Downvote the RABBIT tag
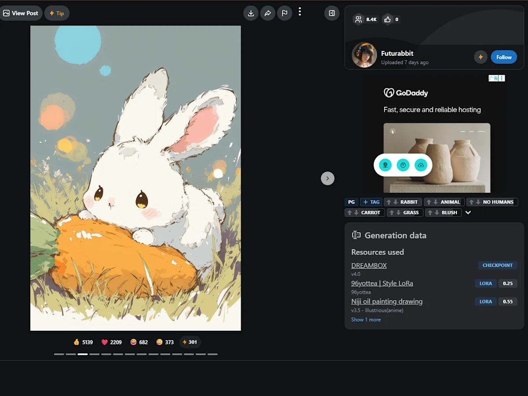The image size is (528, 396). [396, 202]
